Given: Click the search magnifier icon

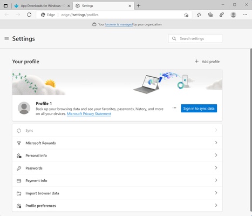Looking at the screenshot, I should pyautogui.click(x=174, y=38).
